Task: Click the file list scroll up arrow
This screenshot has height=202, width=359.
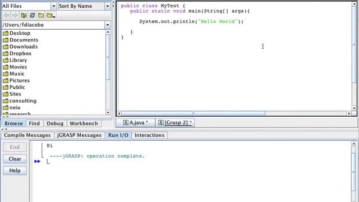Action: tap(108, 32)
